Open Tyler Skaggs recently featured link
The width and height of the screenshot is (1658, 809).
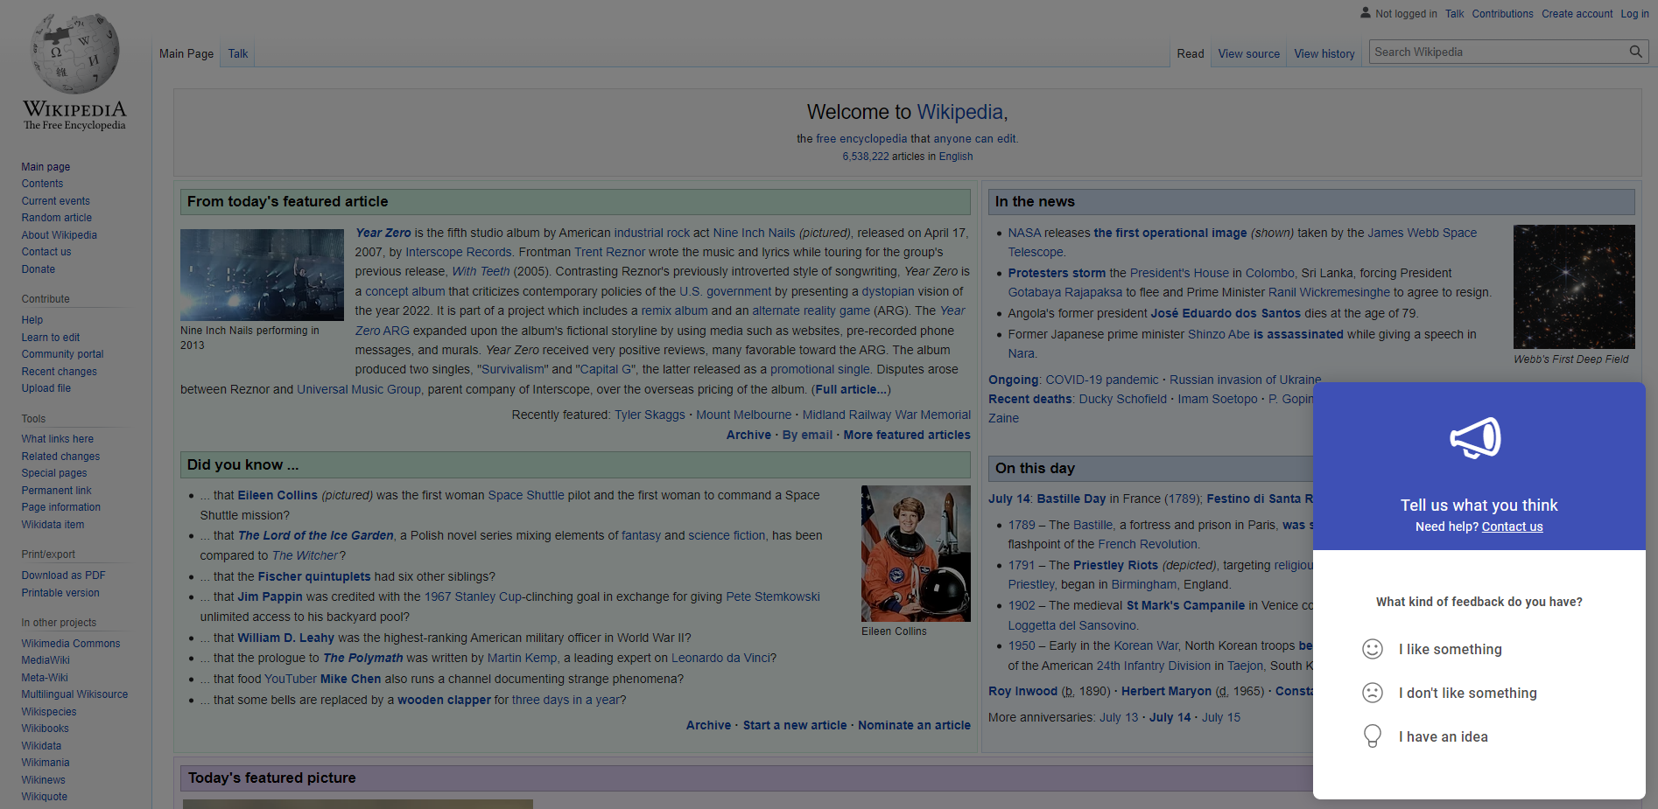point(650,415)
